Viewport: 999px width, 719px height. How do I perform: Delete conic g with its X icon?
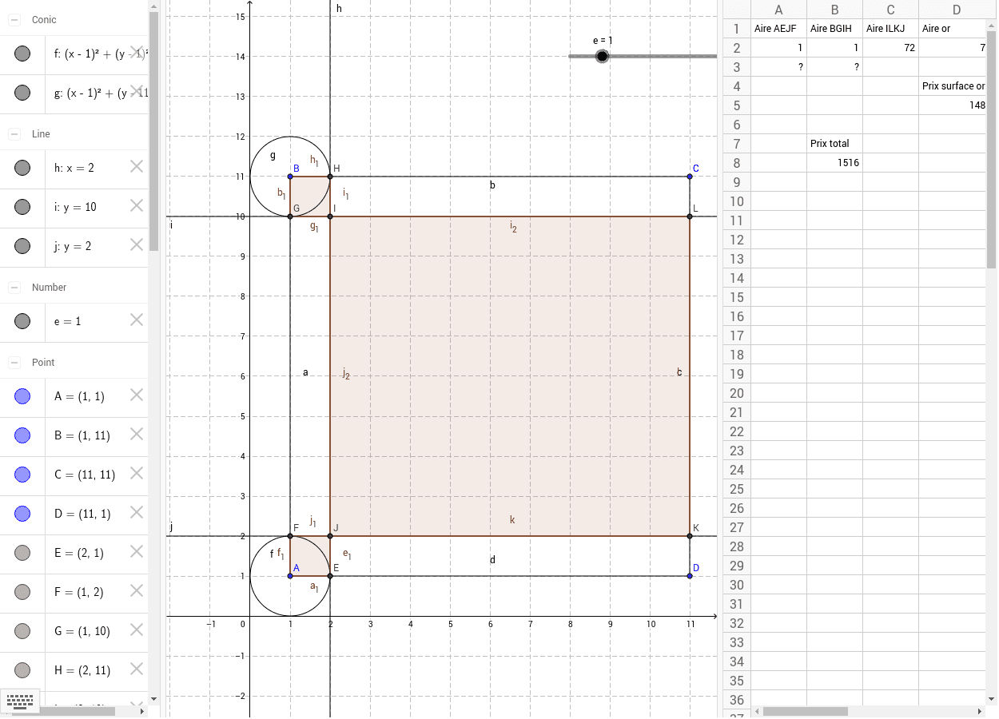(x=137, y=91)
